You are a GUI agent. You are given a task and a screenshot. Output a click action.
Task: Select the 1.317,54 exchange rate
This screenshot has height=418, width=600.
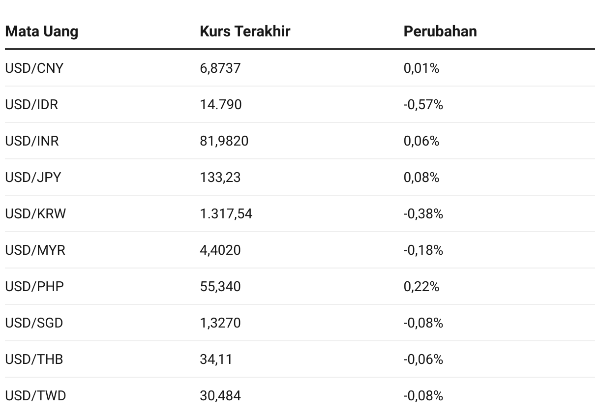click(226, 213)
